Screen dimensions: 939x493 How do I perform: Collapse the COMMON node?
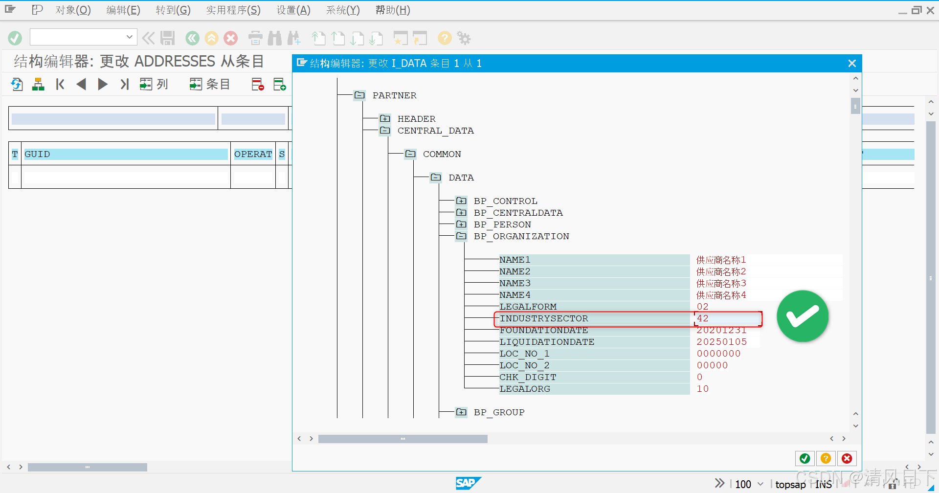410,154
